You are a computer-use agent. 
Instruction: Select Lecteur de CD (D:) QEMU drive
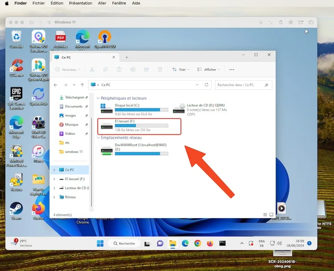[x=200, y=109]
